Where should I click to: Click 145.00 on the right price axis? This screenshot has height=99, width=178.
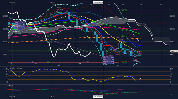tap(172, 54)
